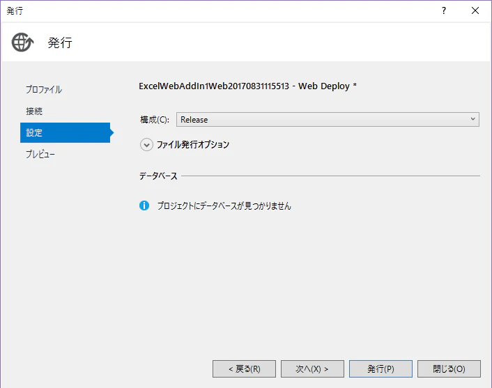492x388 pixels.
Task: Click the dropdown arrow in the 構成 combo box
Action: point(473,119)
